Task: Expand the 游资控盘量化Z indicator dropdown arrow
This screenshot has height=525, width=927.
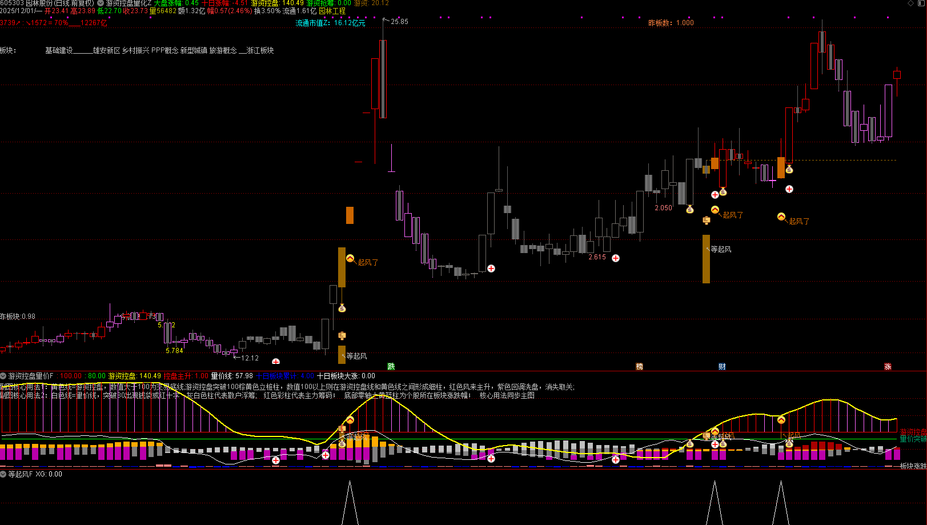Action: [x=101, y=3]
